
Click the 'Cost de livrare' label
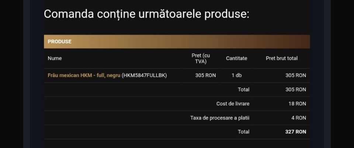coord(233,104)
